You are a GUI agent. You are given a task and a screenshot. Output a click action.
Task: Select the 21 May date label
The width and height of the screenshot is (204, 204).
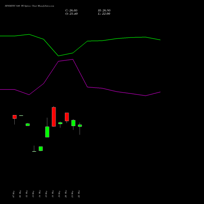tap(72, 194)
